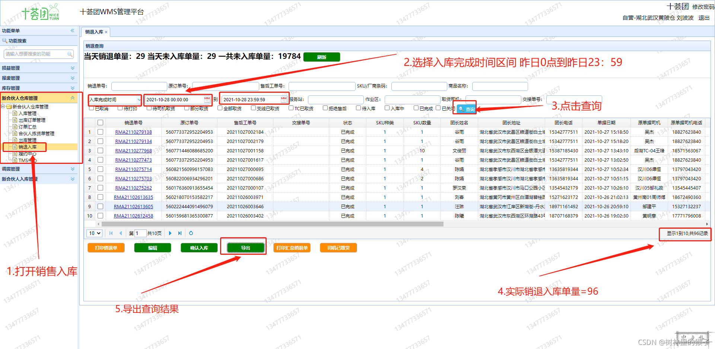Jump to the last page of results
This screenshot has height=349, width=715.
click(180, 233)
